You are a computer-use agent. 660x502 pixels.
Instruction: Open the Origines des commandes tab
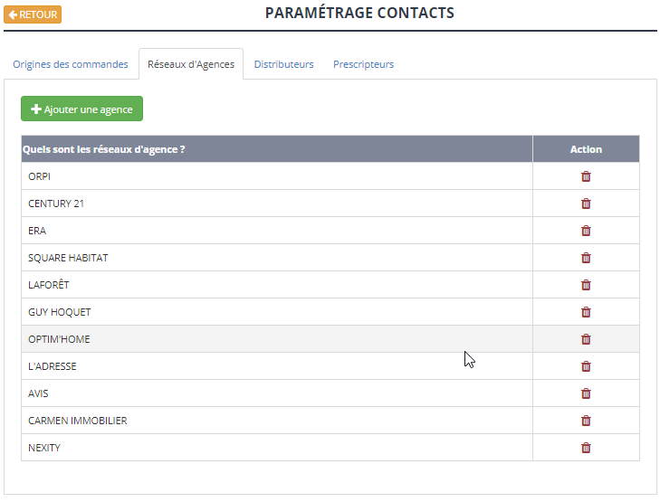[x=71, y=64]
